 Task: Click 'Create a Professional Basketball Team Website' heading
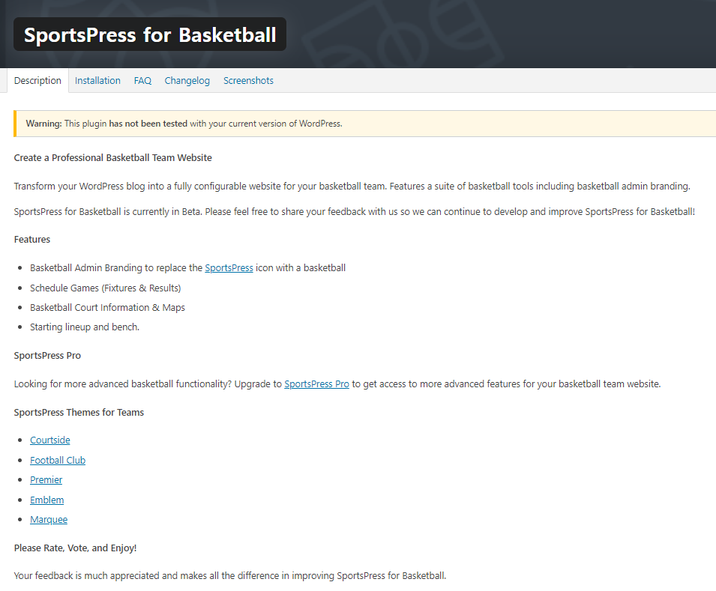coord(112,158)
